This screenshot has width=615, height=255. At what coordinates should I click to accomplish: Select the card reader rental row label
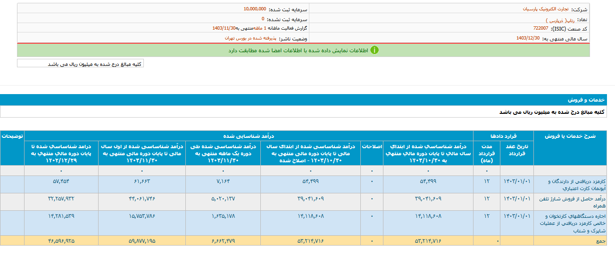pos(570,223)
